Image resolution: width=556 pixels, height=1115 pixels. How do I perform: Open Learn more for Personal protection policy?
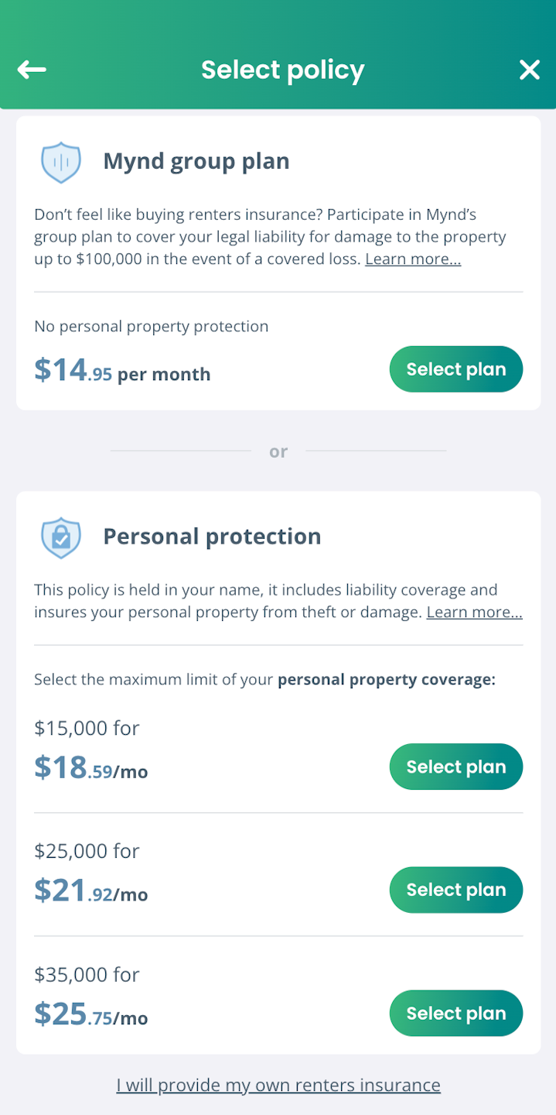coord(474,612)
